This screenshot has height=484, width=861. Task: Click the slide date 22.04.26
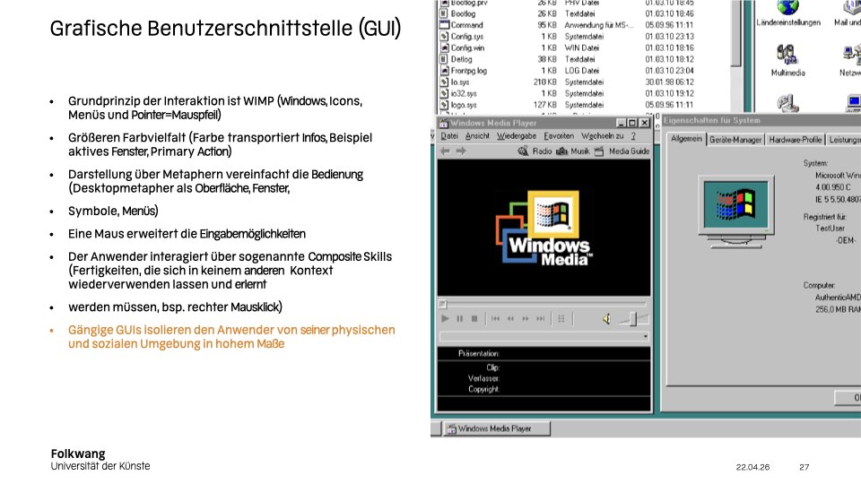pos(752,467)
